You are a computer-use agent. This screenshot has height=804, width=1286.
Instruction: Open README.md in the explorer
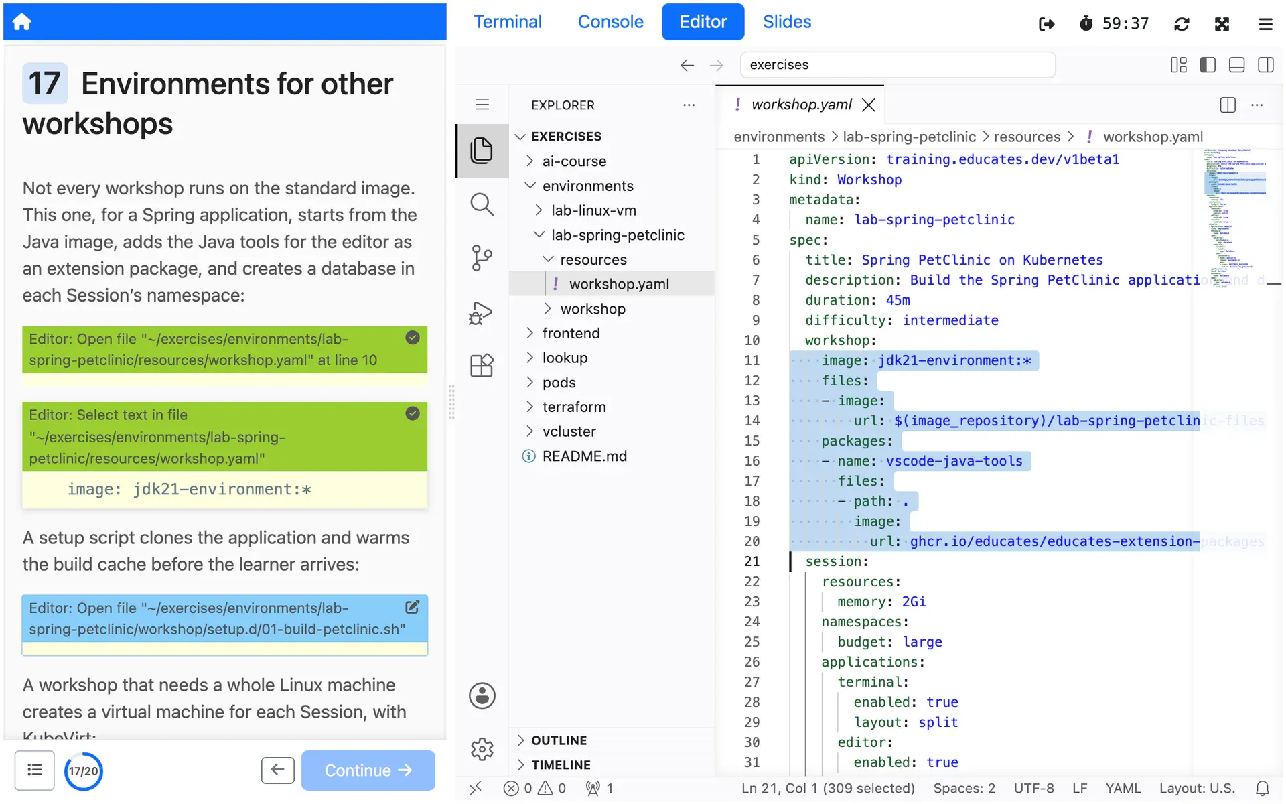(612, 456)
